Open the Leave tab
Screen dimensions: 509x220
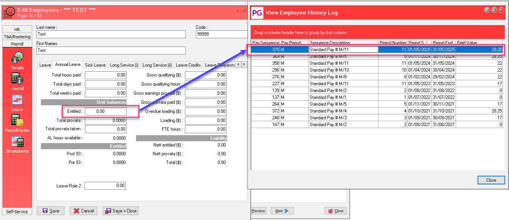coord(45,65)
